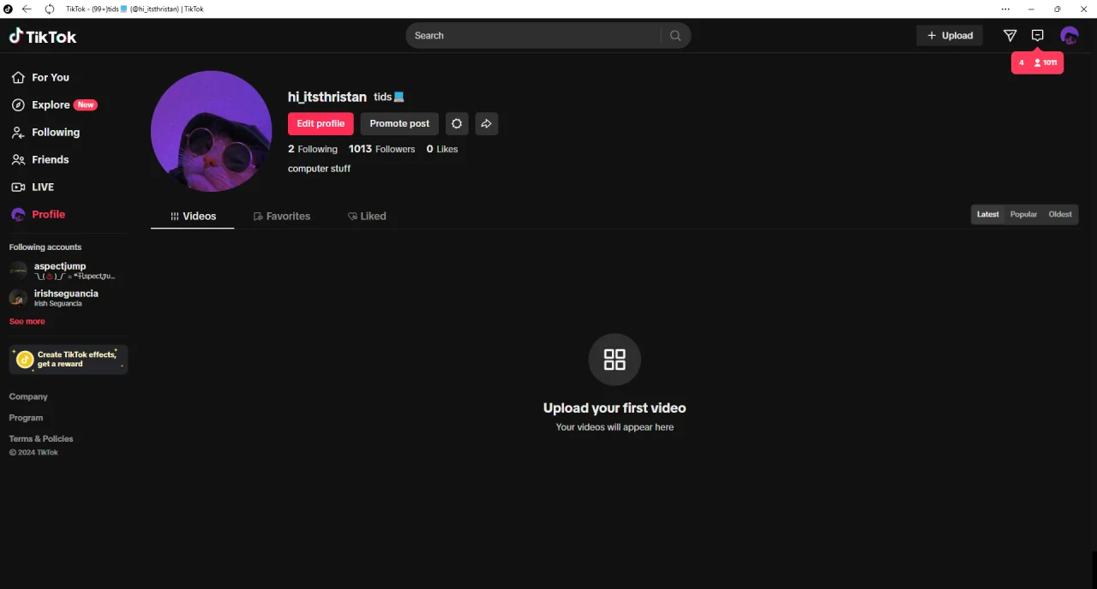Click the Create TikTok effects banner
Viewport: 1097px width, 589px height.
(69, 360)
